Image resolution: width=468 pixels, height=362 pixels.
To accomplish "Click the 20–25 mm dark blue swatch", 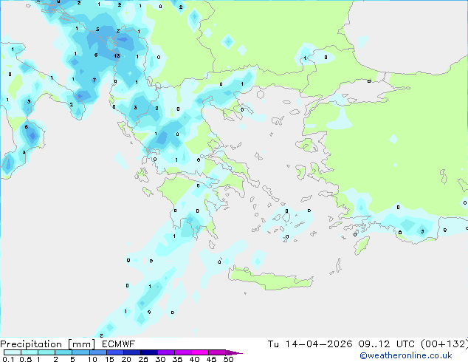I will tap(131, 352).
